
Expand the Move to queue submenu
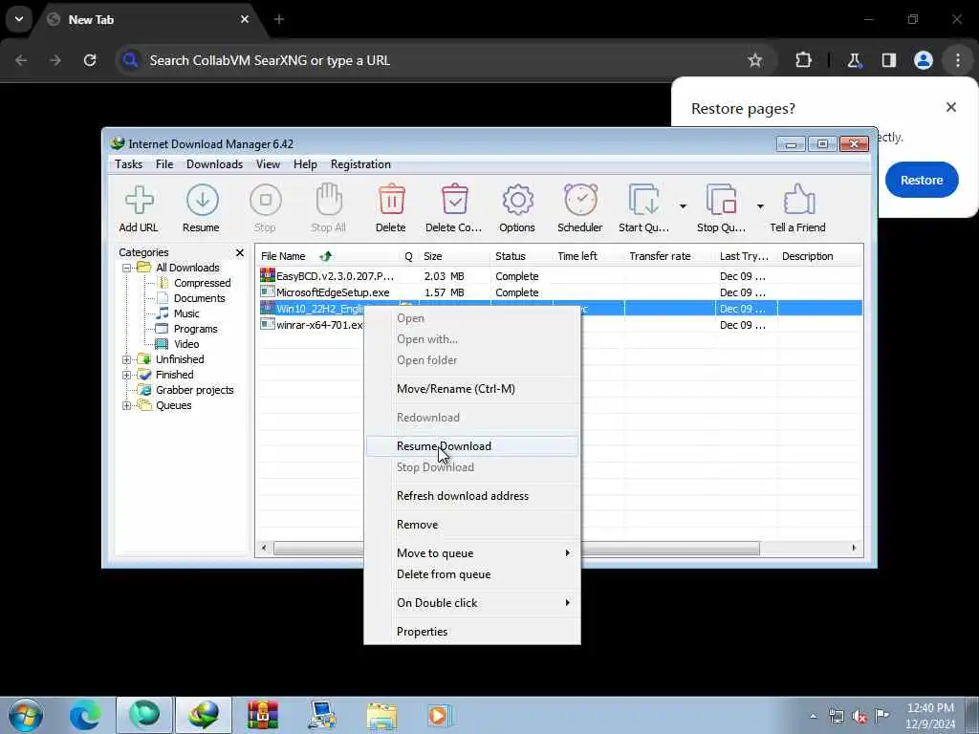pyautogui.click(x=472, y=553)
